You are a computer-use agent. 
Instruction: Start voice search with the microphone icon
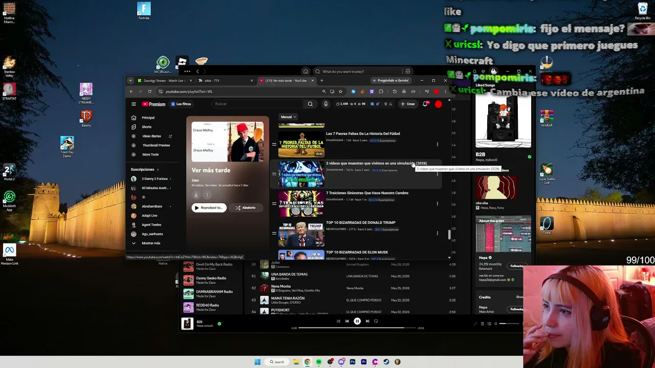325,104
